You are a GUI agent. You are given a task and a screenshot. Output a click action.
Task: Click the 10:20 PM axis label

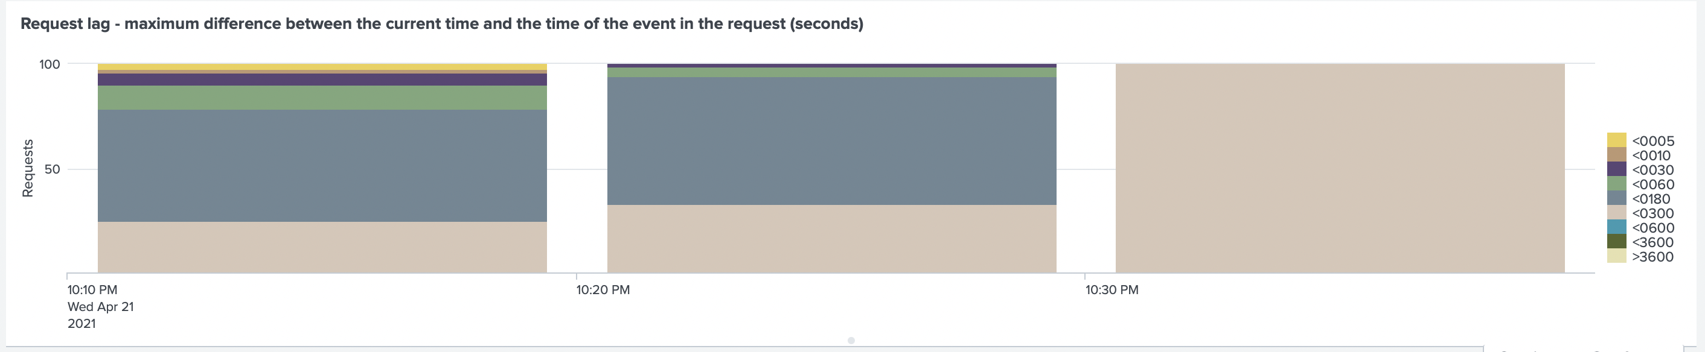603,290
